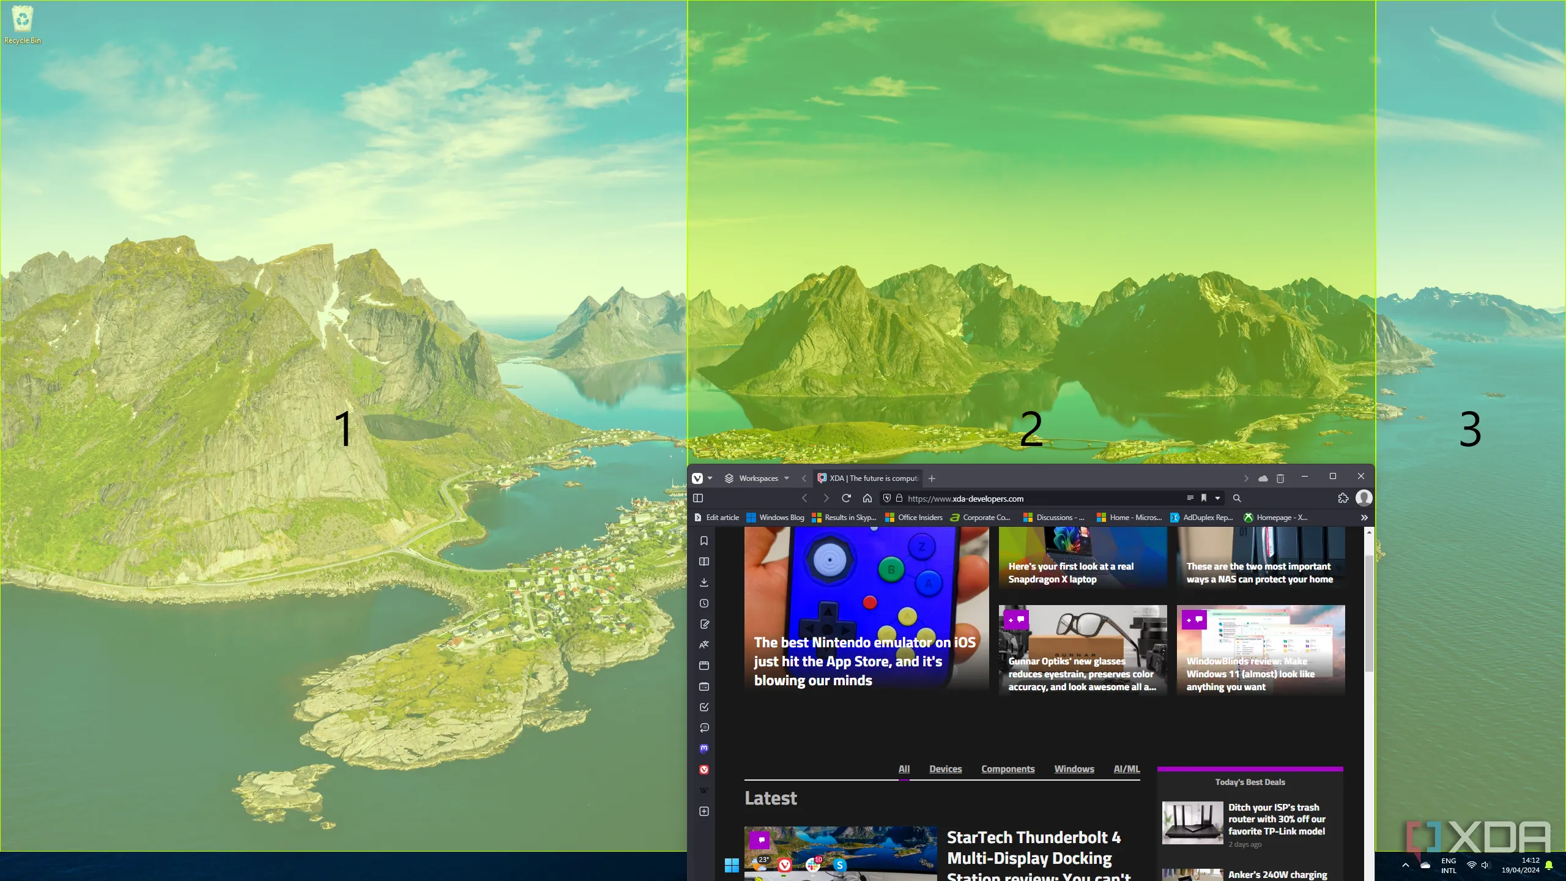Viewport: 1566px width, 881px height.
Task: Open Skype from the taskbar
Action: click(840, 865)
